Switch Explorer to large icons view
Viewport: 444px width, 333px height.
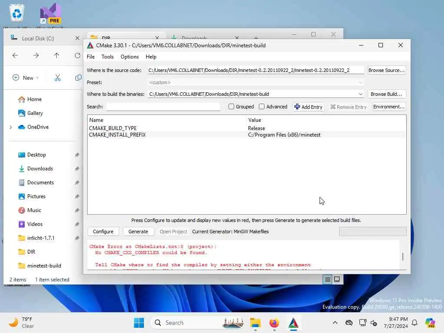[x=337, y=280]
